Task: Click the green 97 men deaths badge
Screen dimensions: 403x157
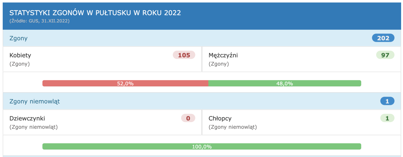Action: click(x=385, y=55)
